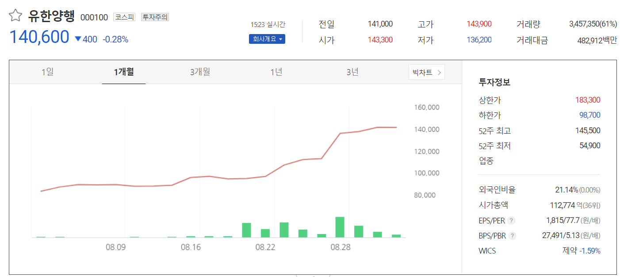Viewport: 620px width, 277px height.
Task: Click the 코스피 market badge
Action: point(124,17)
